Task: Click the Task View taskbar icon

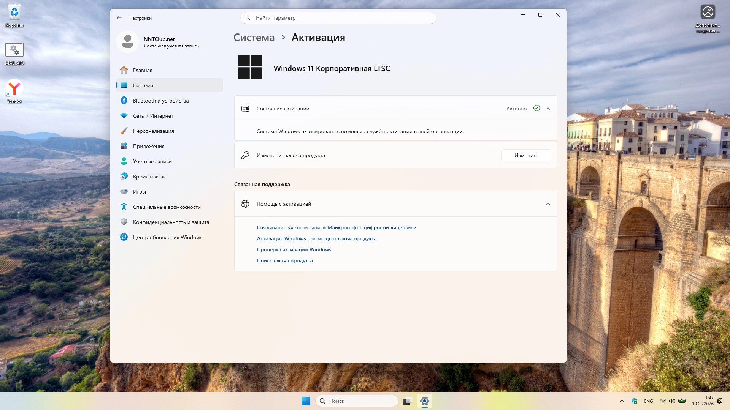Action: 408,401
